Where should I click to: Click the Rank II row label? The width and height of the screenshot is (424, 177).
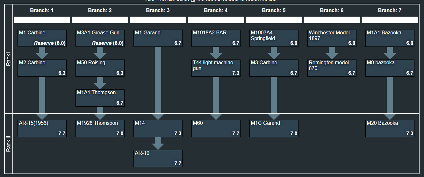pos(9,144)
